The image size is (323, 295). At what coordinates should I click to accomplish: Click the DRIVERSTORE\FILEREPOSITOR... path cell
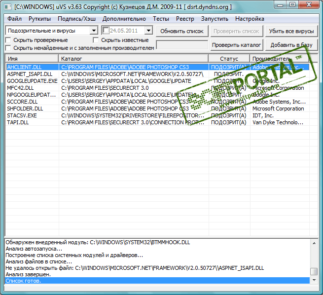134,115
